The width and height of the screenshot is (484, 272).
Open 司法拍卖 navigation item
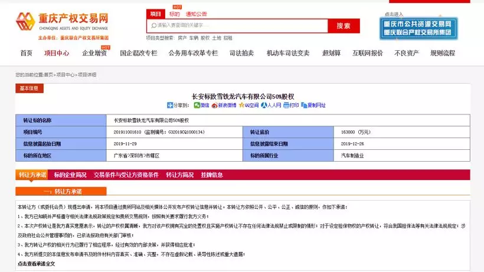click(241, 53)
